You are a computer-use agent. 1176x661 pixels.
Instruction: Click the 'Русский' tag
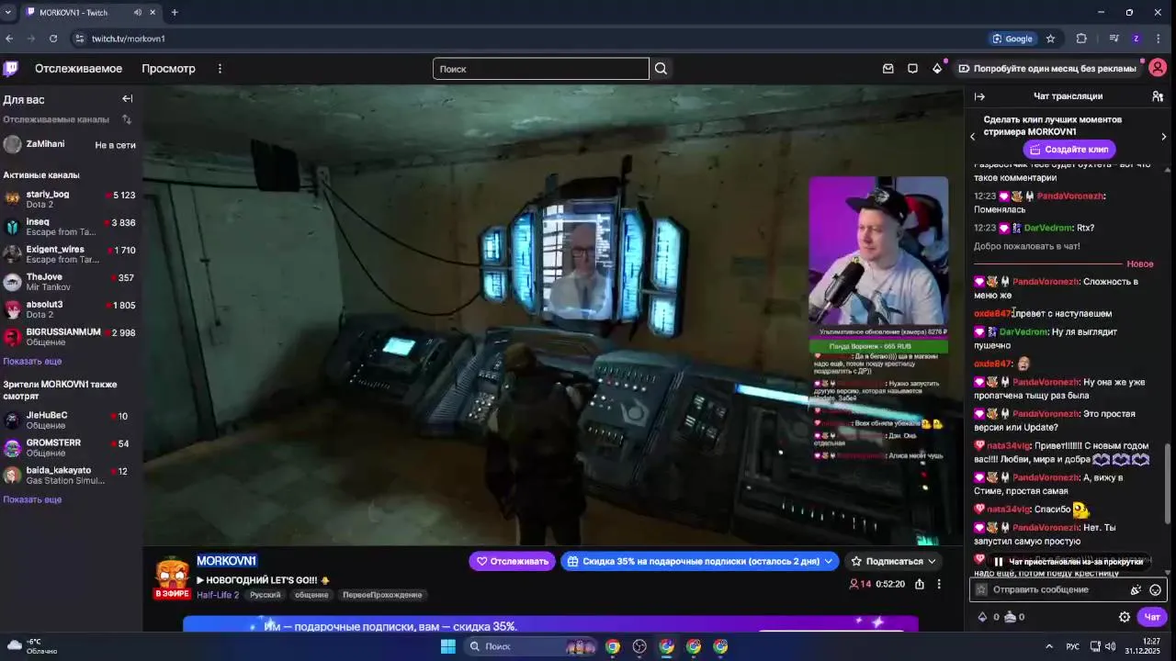point(266,595)
